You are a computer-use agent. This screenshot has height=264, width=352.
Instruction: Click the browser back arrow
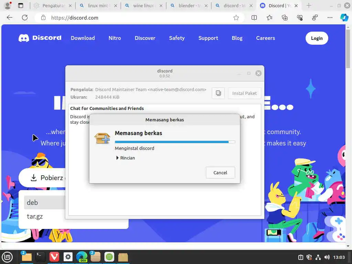pos(9,18)
